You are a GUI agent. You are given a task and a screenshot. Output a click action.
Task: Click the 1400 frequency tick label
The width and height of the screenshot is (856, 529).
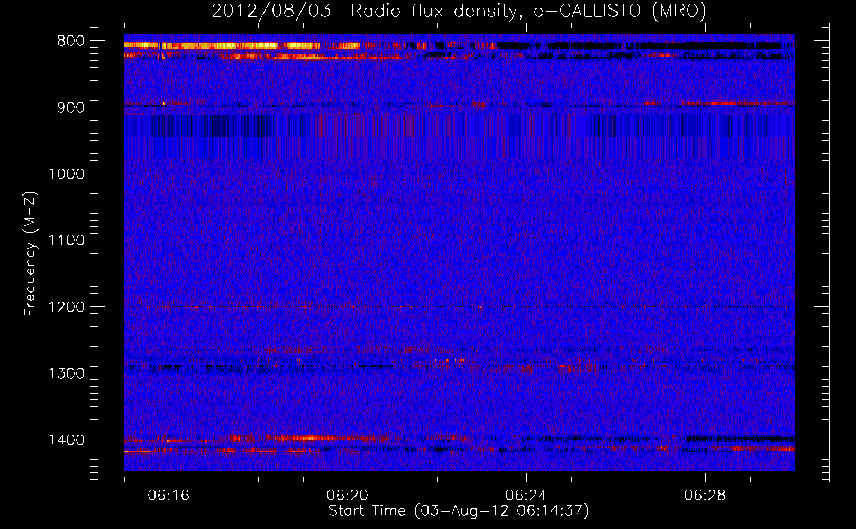click(66, 440)
